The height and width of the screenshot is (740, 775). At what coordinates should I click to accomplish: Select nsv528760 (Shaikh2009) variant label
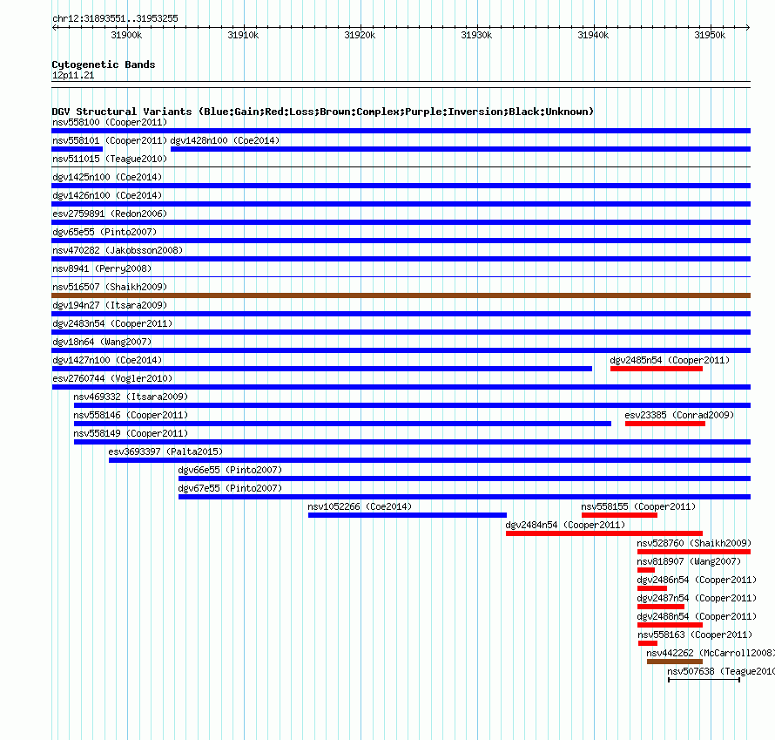click(x=694, y=543)
